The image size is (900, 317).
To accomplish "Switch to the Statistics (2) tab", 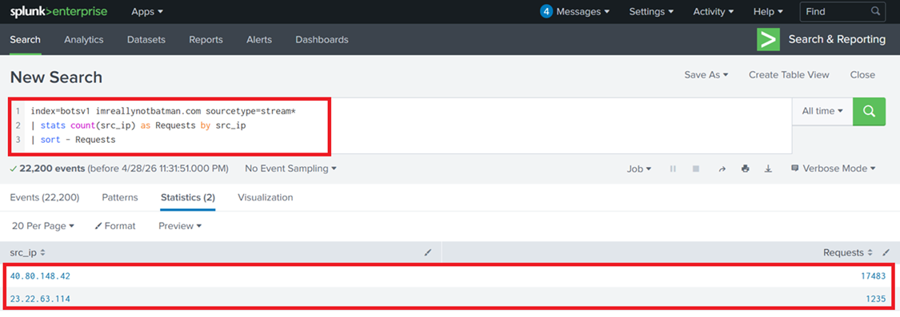I will 188,198.
